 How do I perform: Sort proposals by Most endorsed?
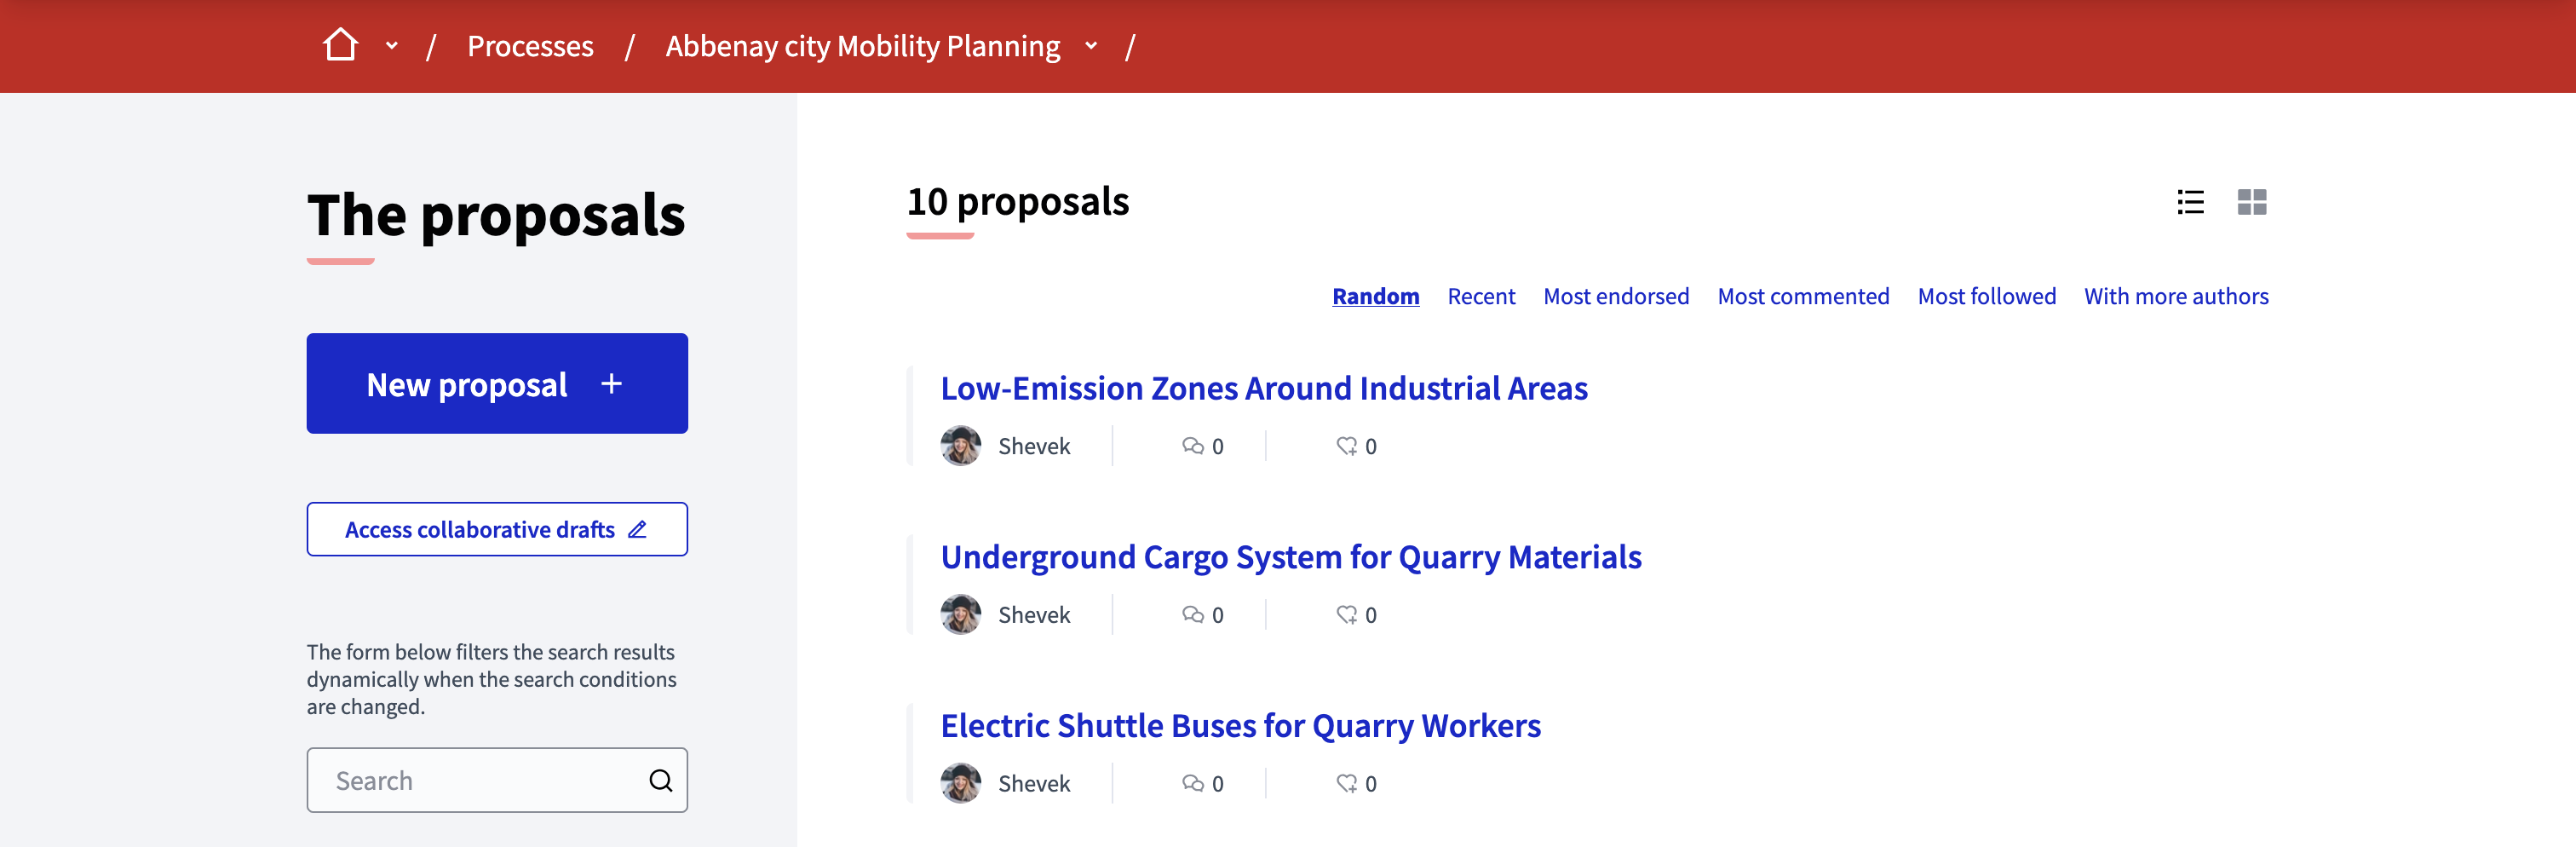point(1616,296)
